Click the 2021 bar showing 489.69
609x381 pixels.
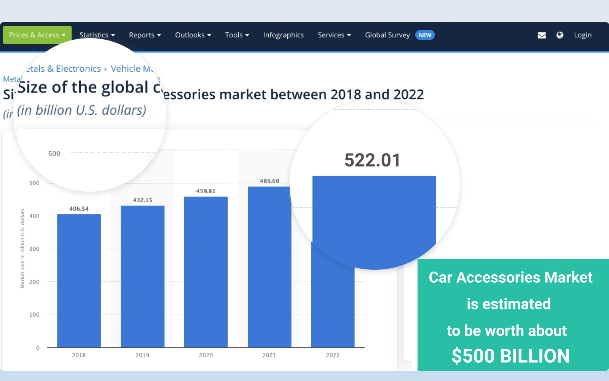tap(269, 267)
